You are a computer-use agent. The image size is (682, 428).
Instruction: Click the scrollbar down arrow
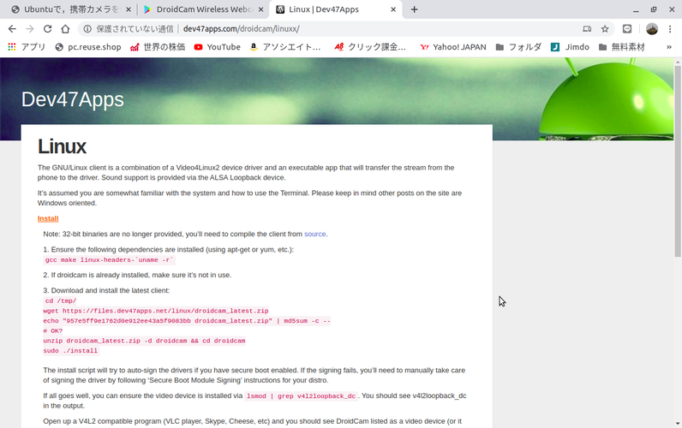pyautogui.click(x=678, y=423)
